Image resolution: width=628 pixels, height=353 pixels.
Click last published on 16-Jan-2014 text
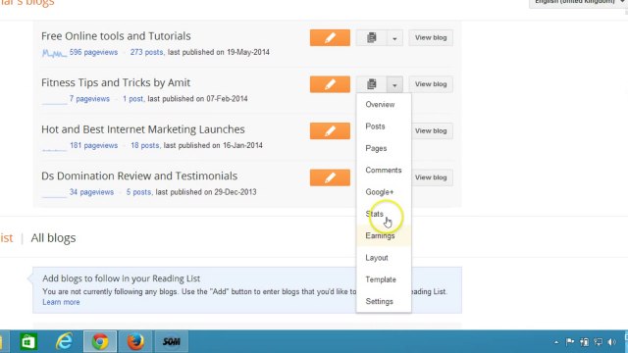213,145
